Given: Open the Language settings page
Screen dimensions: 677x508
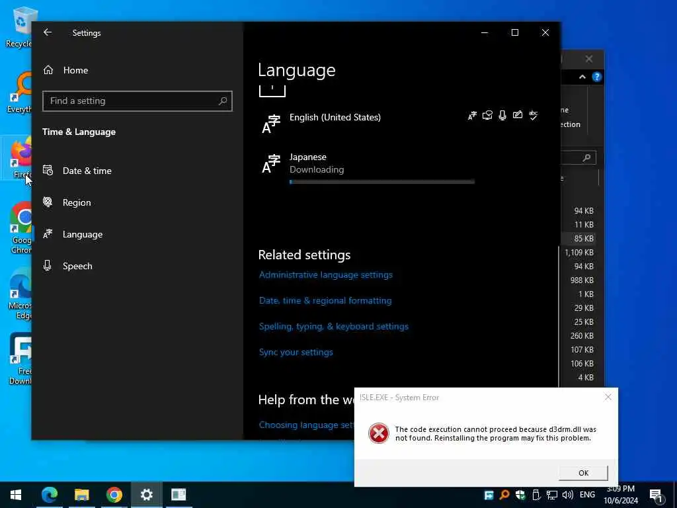Looking at the screenshot, I should pyautogui.click(x=73, y=234).
